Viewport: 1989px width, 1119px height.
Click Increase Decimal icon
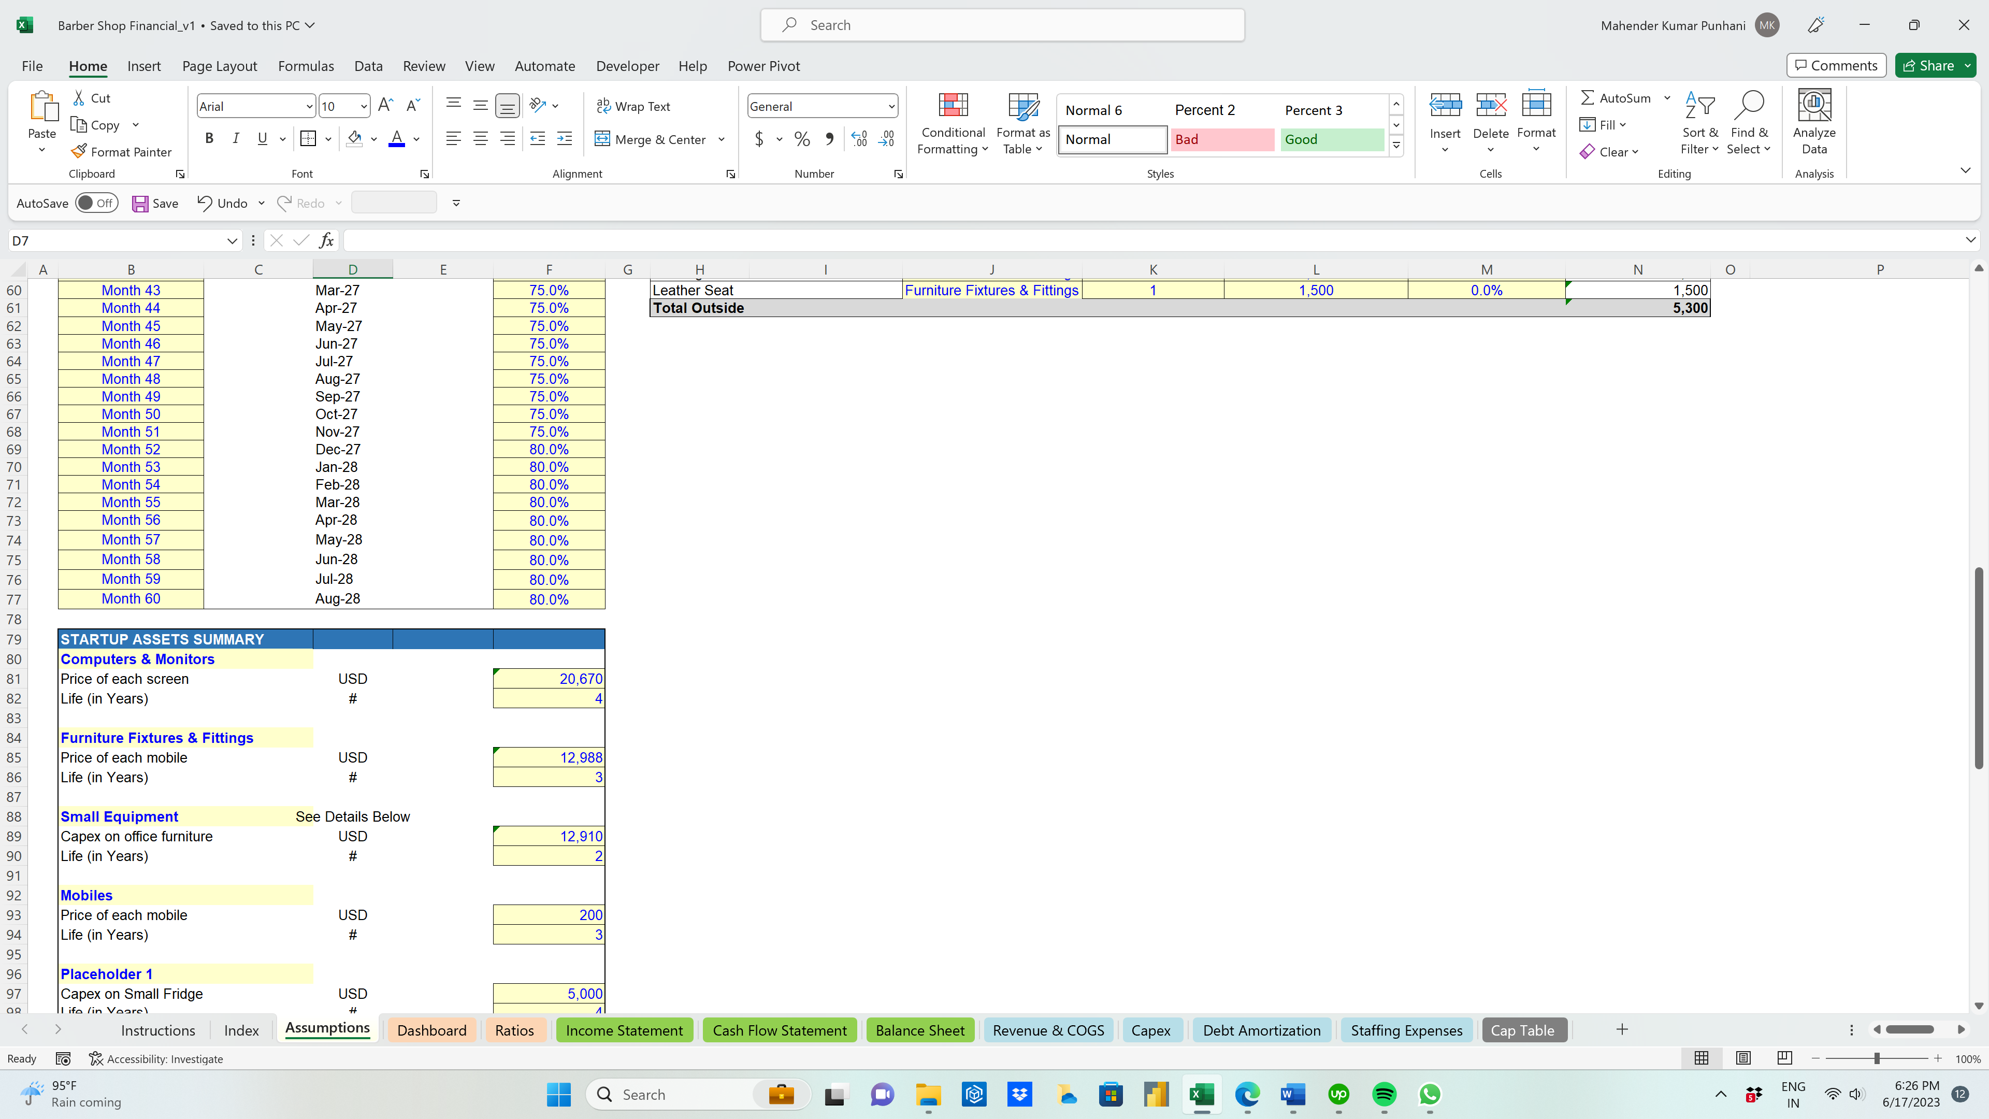click(x=859, y=139)
